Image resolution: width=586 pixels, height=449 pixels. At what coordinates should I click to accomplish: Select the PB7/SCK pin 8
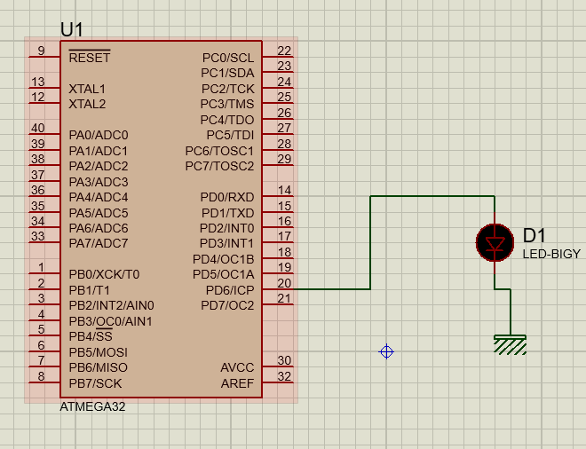tap(43, 382)
